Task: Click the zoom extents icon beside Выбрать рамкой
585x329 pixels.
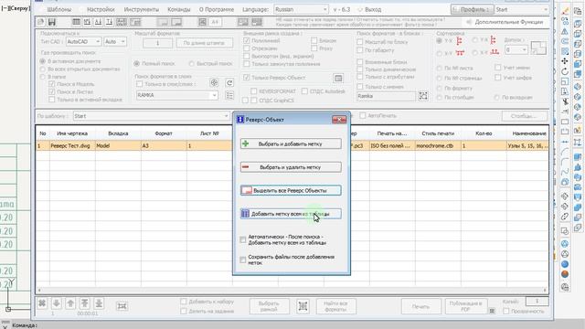Action: coord(303,306)
